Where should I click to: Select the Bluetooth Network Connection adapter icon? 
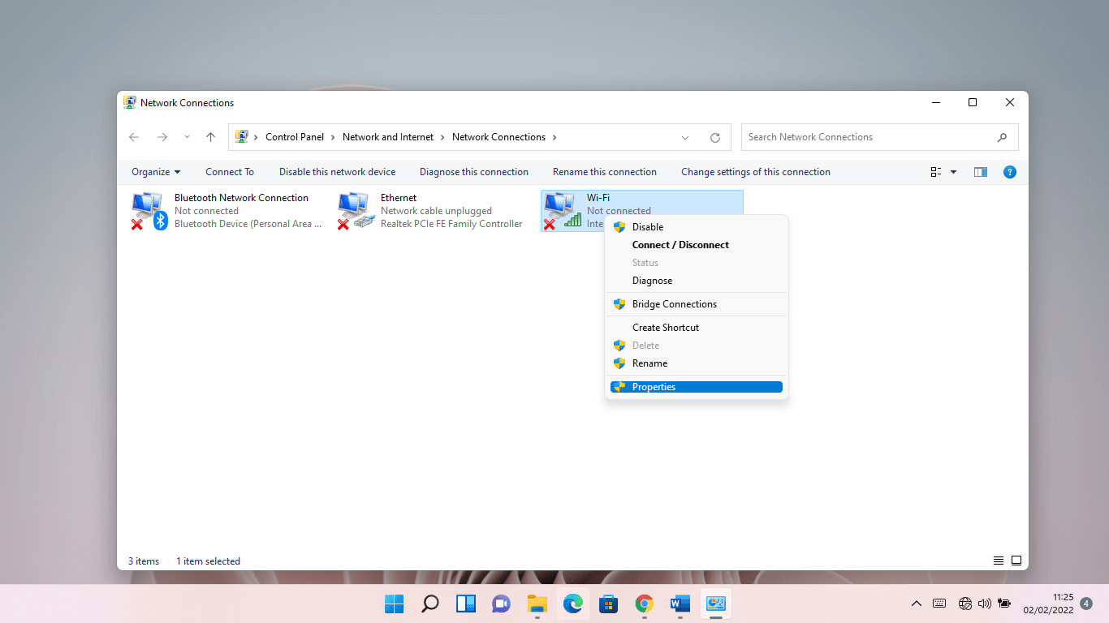149,211
